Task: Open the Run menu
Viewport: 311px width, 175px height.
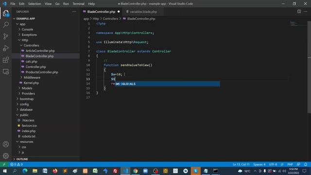Action: [66, 4]
